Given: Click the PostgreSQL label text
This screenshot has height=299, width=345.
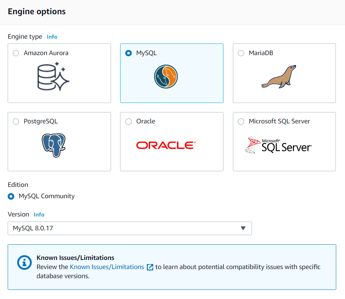Looking at the screenshot, I should (41, 122).
